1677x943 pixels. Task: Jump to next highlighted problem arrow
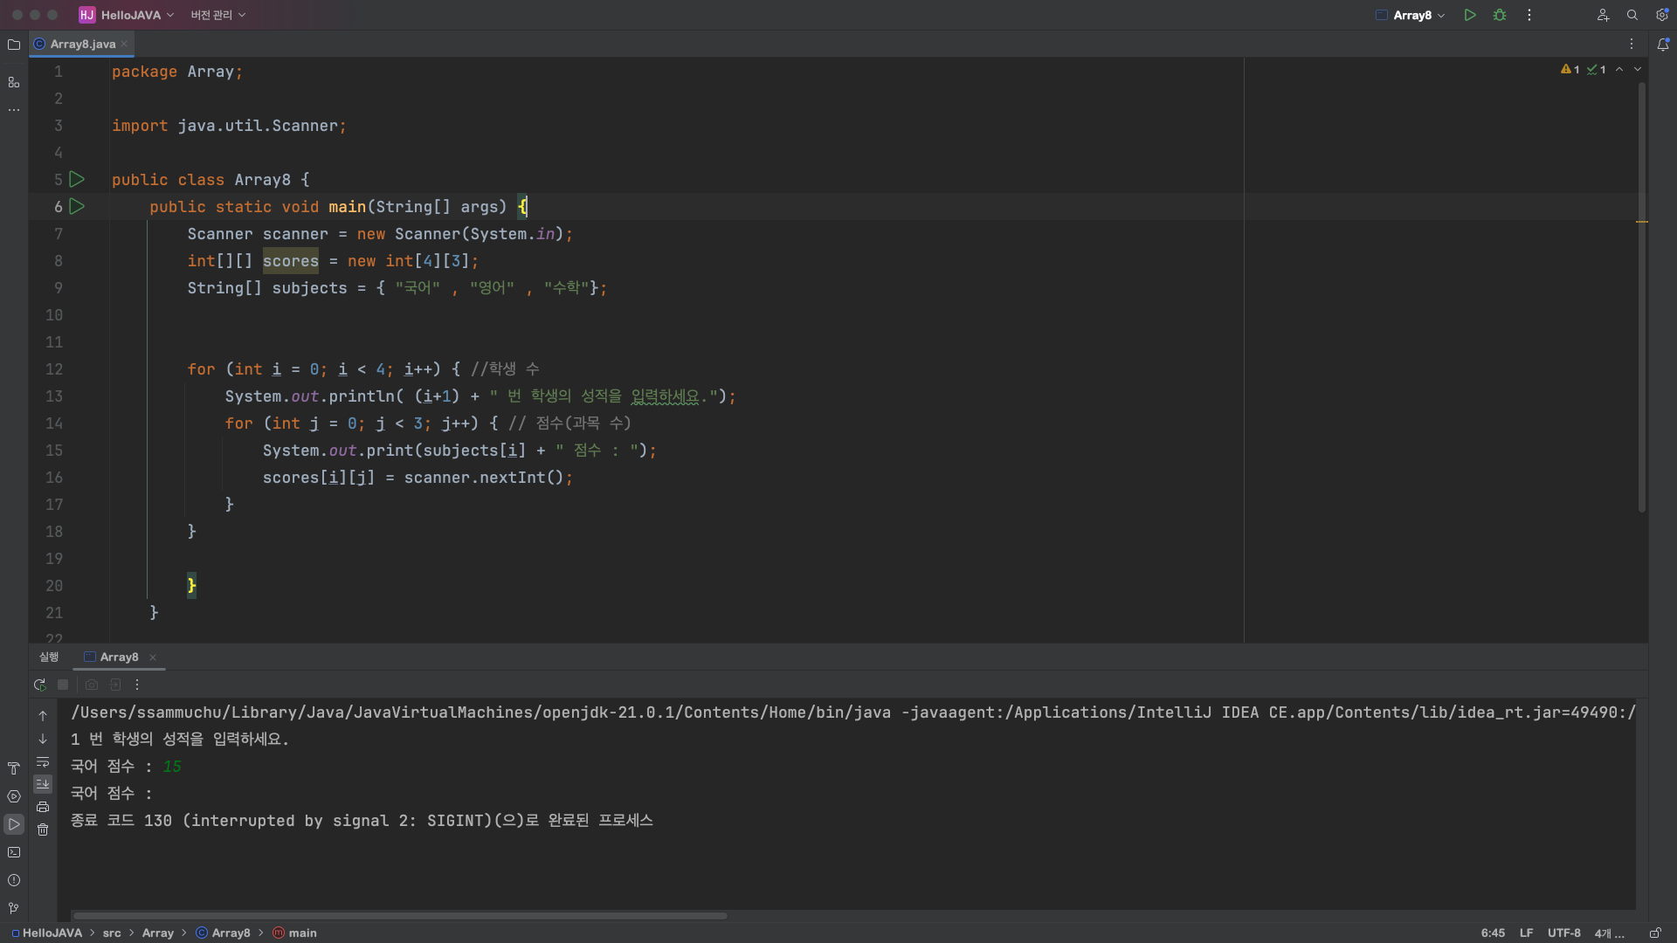click(x=1638, y=69)
